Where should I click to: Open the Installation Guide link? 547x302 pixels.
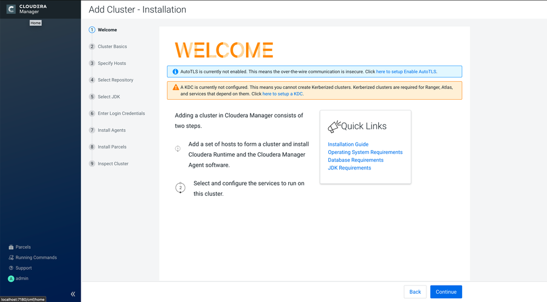coord(348,144)
